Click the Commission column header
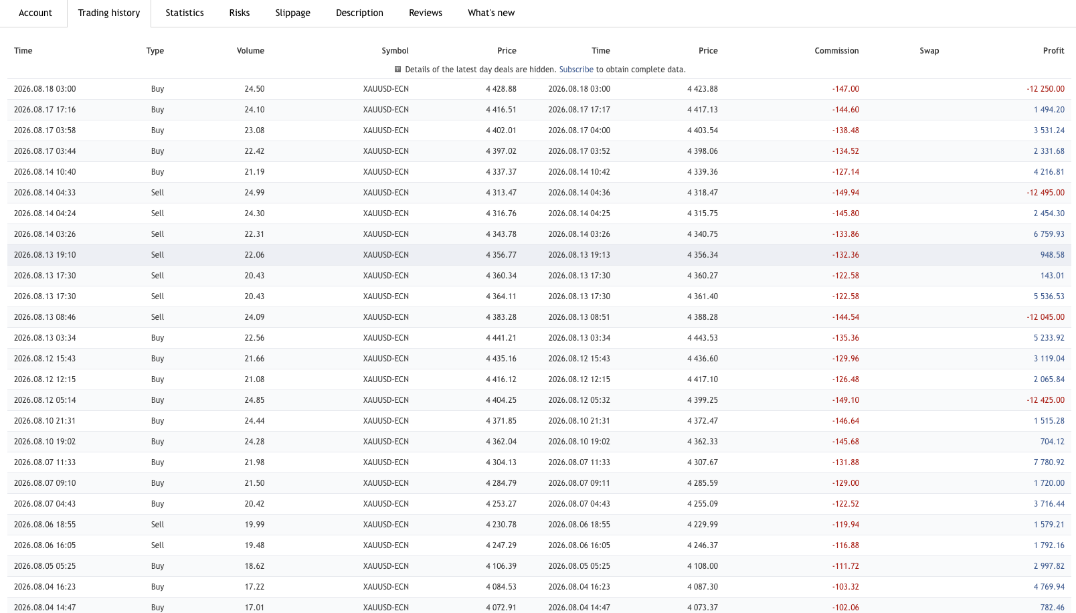Image resolution: width=1076 pixels, height=613 pixels. (x=836, y=51)
